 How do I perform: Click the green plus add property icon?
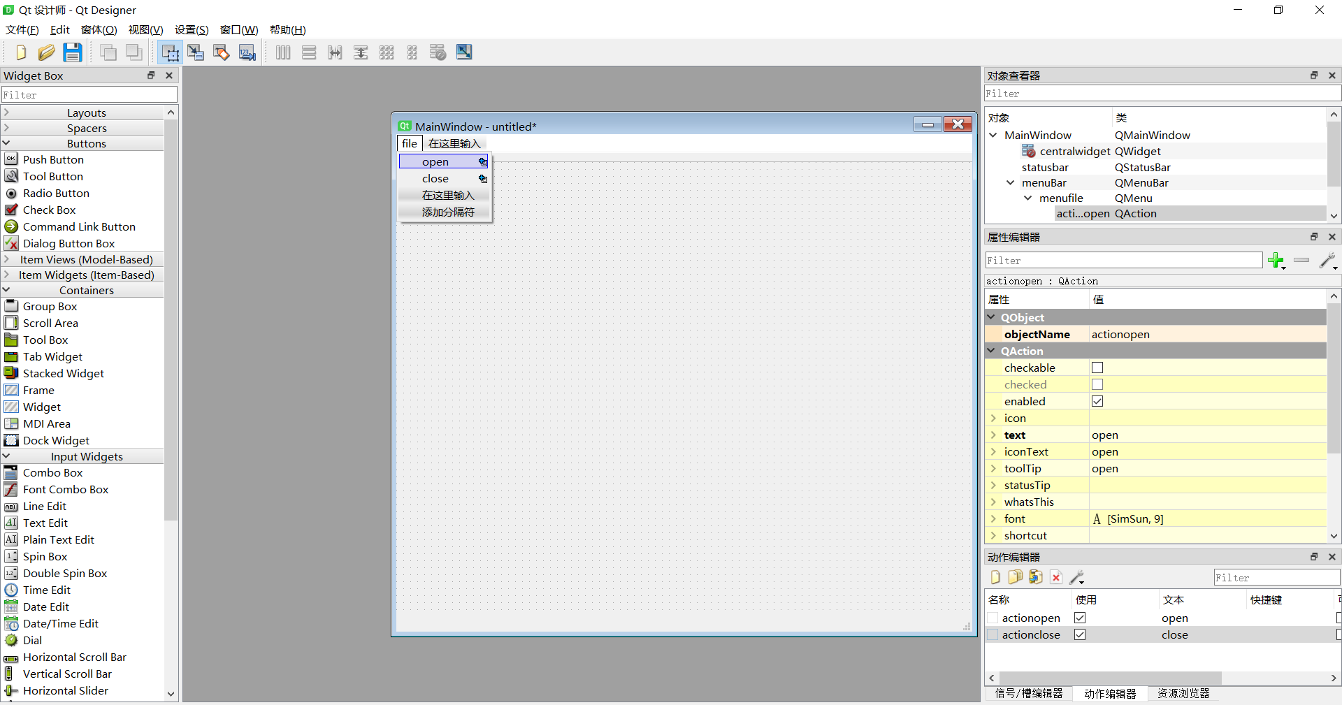tap(1276, 261)
